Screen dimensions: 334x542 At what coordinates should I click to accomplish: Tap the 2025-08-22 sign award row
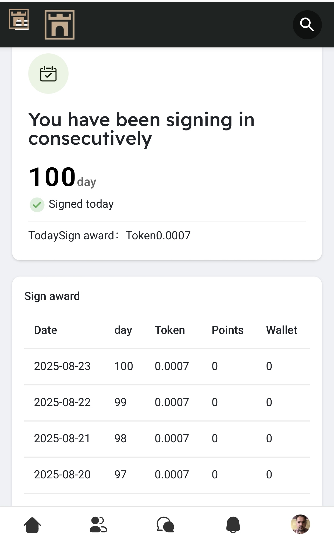pos(167,402)
